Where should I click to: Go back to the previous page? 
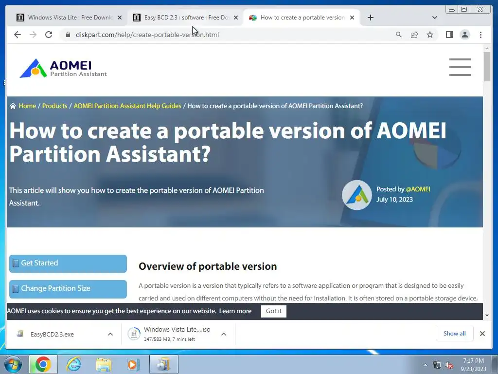(18, 35)
